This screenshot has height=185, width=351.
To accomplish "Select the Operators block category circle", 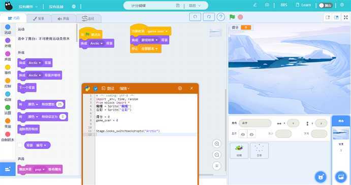I will [8, 107].
